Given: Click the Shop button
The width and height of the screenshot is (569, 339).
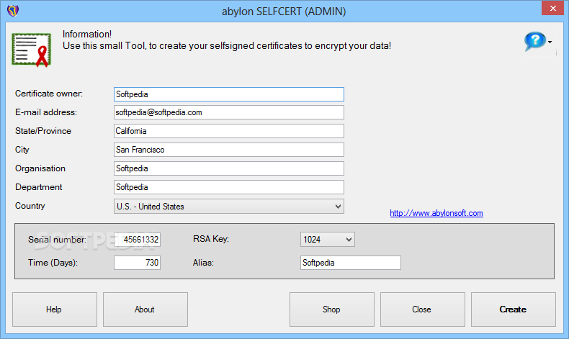Looking at the screenshot, I should pos(331,309).
